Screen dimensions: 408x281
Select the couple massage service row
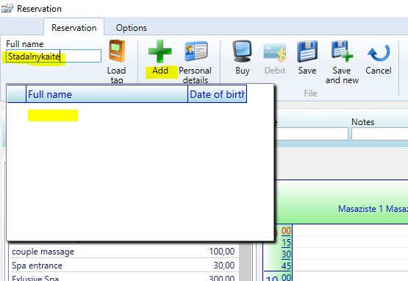click(x=124, y=252)
